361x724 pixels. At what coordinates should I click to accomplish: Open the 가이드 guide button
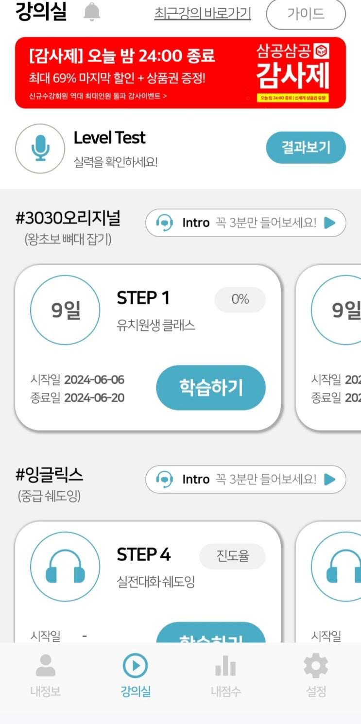[x=306, y=14]
